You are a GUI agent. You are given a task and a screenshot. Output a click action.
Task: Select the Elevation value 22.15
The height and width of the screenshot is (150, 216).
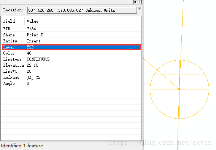[x=32, y=65]
